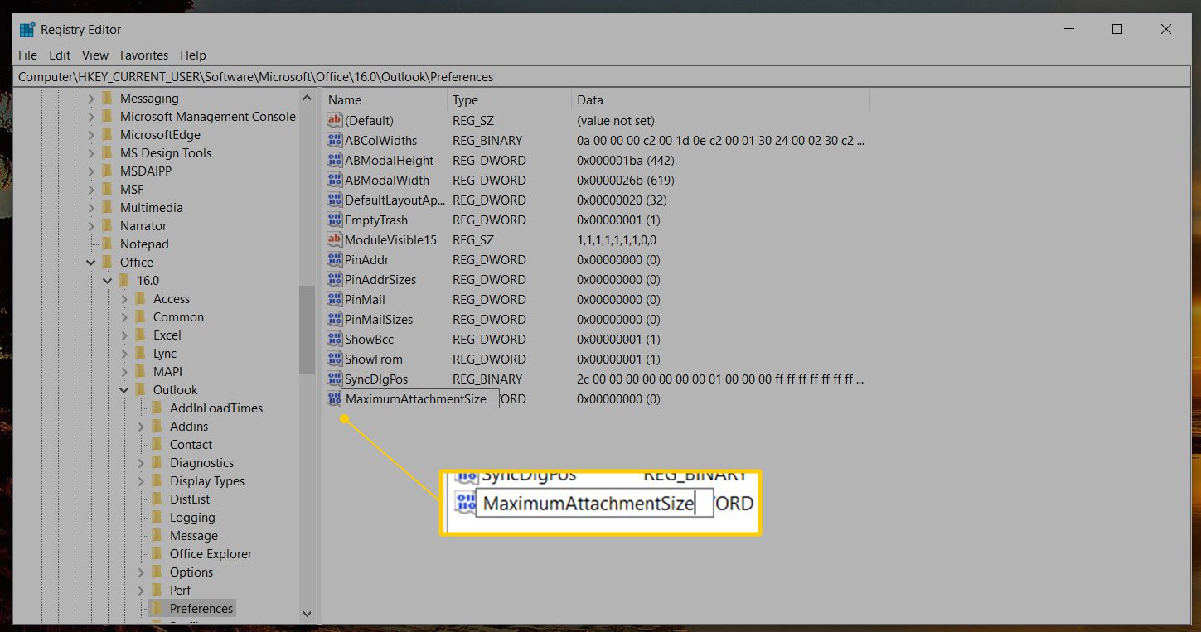1201x632 pixels.
Task: Click the Registry Editor app icon in title bar
Action: [27, 30]
